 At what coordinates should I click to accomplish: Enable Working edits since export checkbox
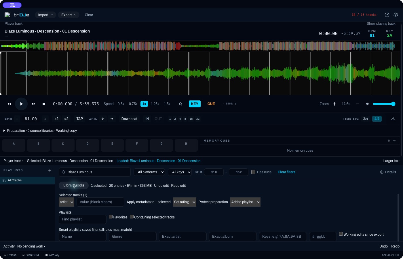coord(341,234)
